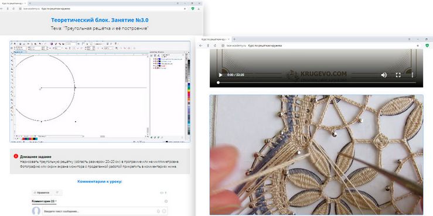The width and height of the screenshot is (433, 216).
Task: Open the video in fullscreen mode
Action: pos(398,75)
